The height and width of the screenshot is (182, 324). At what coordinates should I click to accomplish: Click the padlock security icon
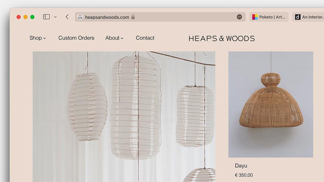tap(133, 17)
